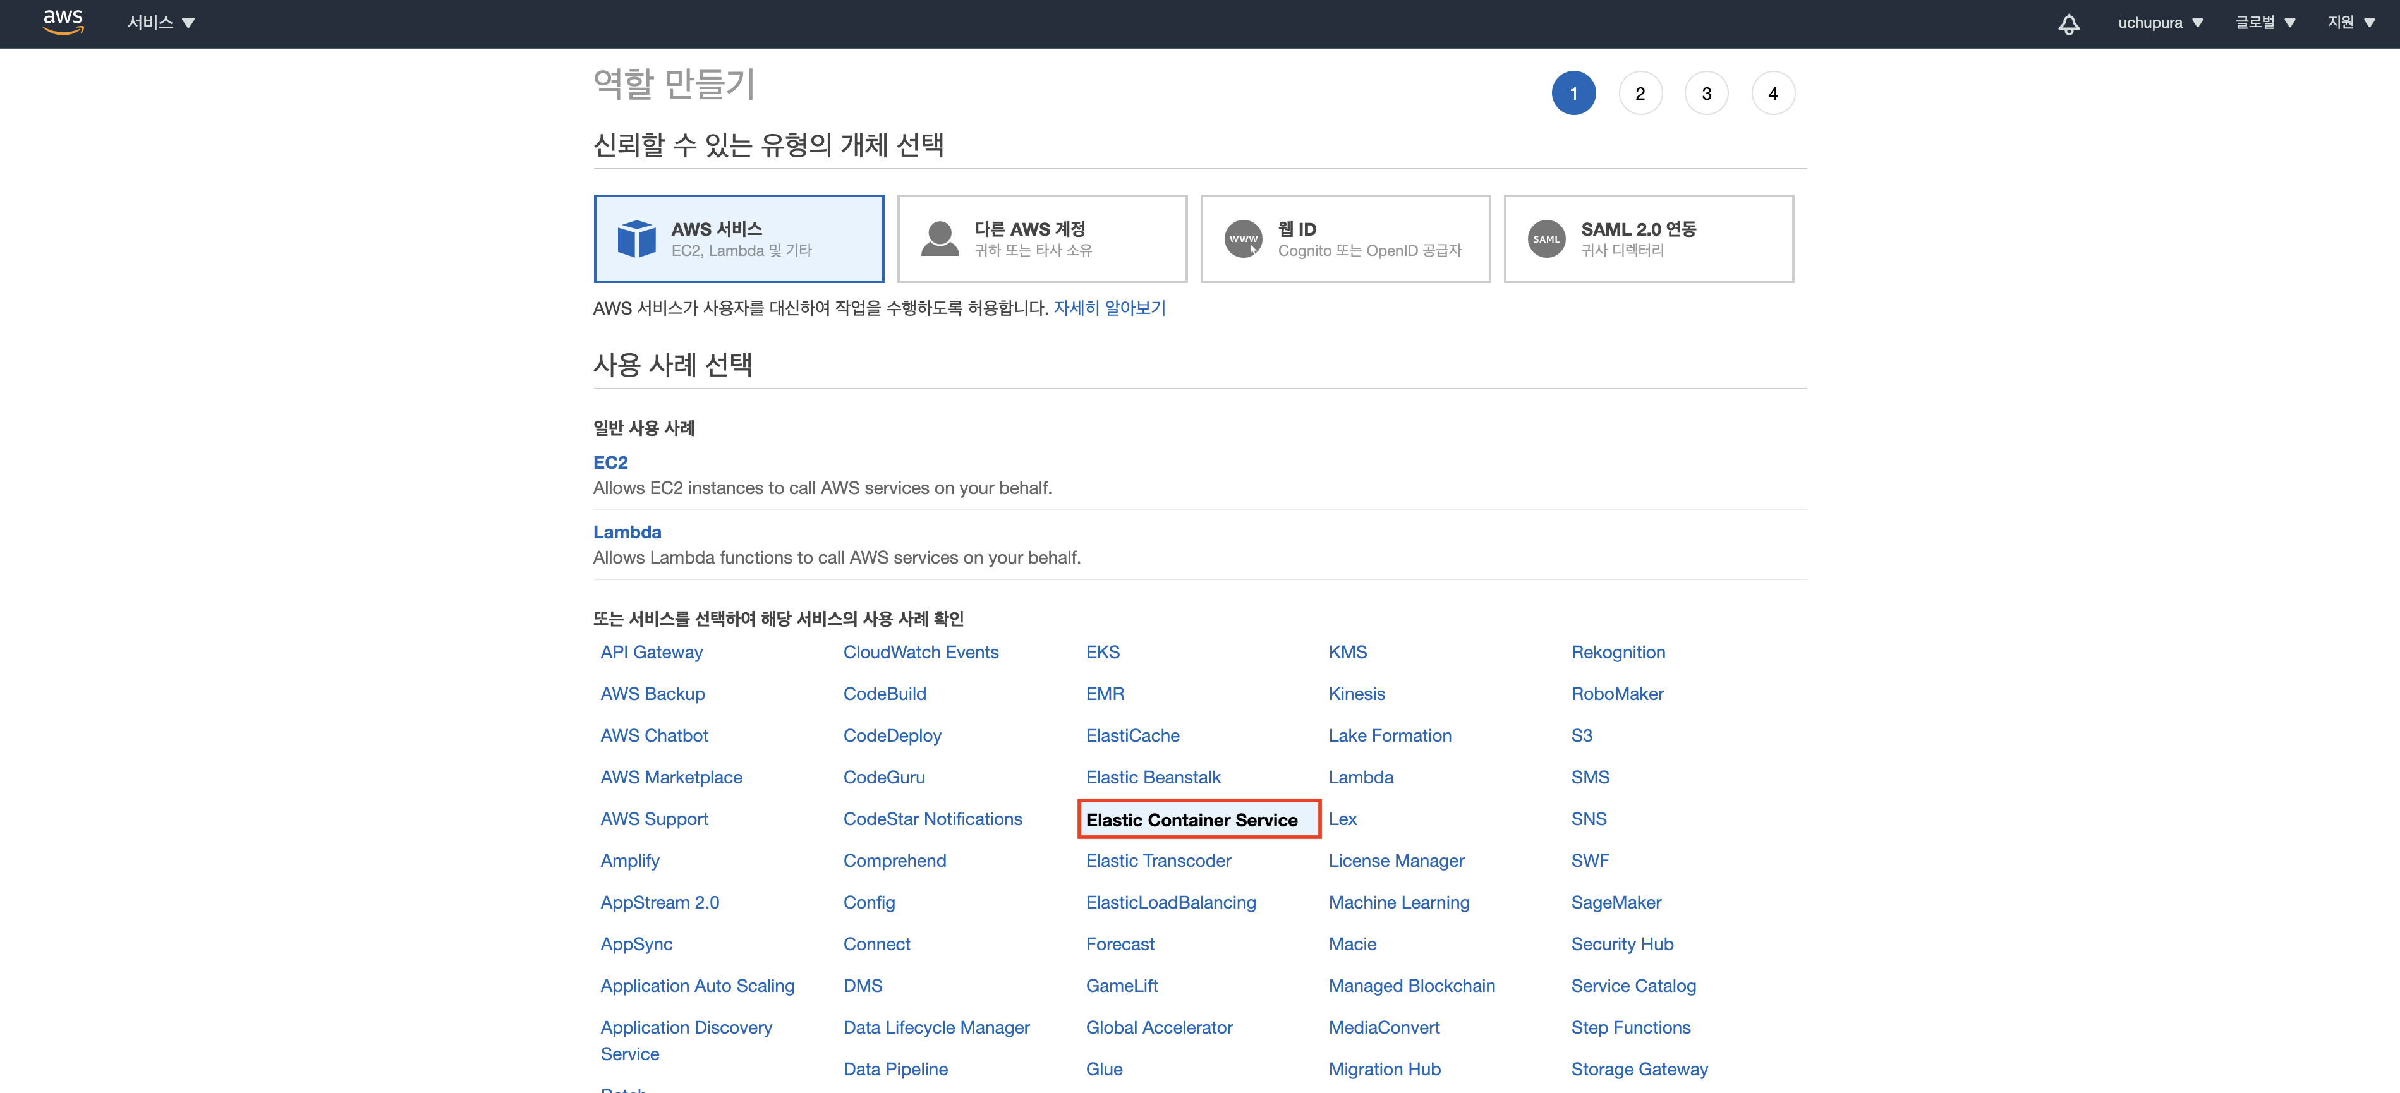The width and height of the screenshot is (2400, 1093).
Task: Select AWS Chatbot service
Action: 654,735
